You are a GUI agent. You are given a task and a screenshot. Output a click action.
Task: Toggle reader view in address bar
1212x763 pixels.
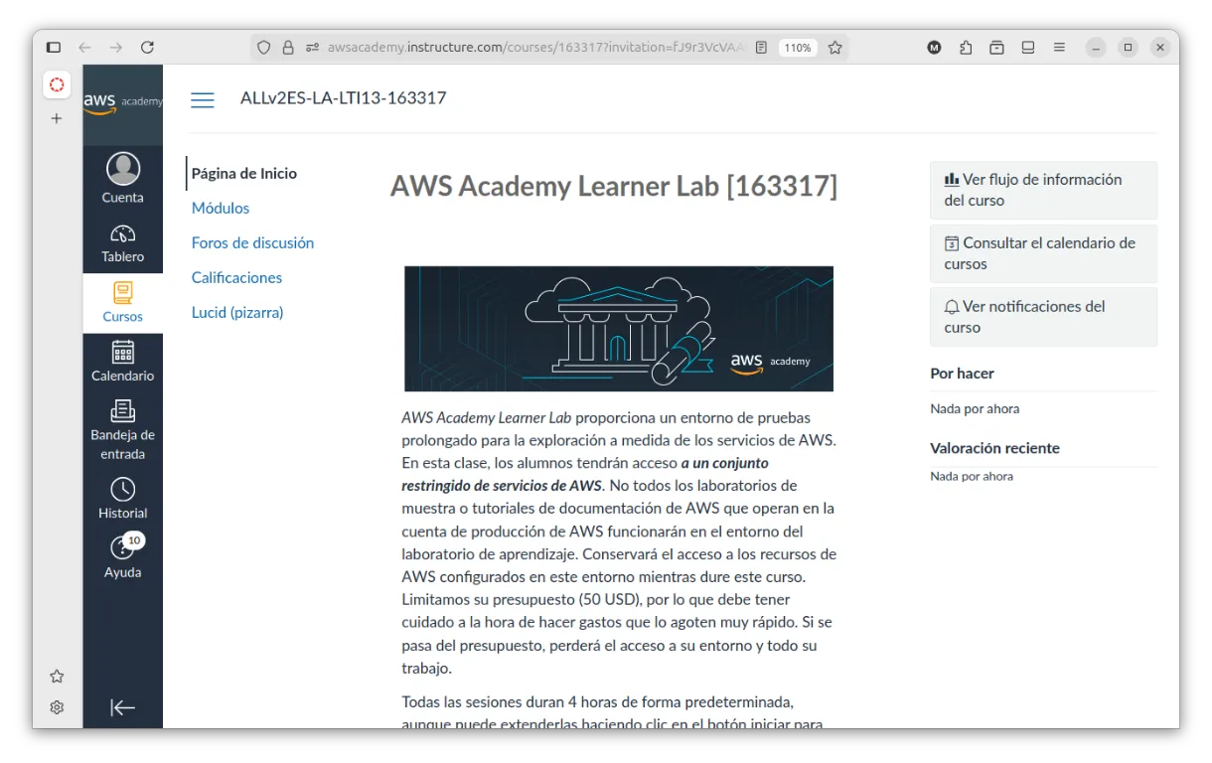[x=762, y=48]
